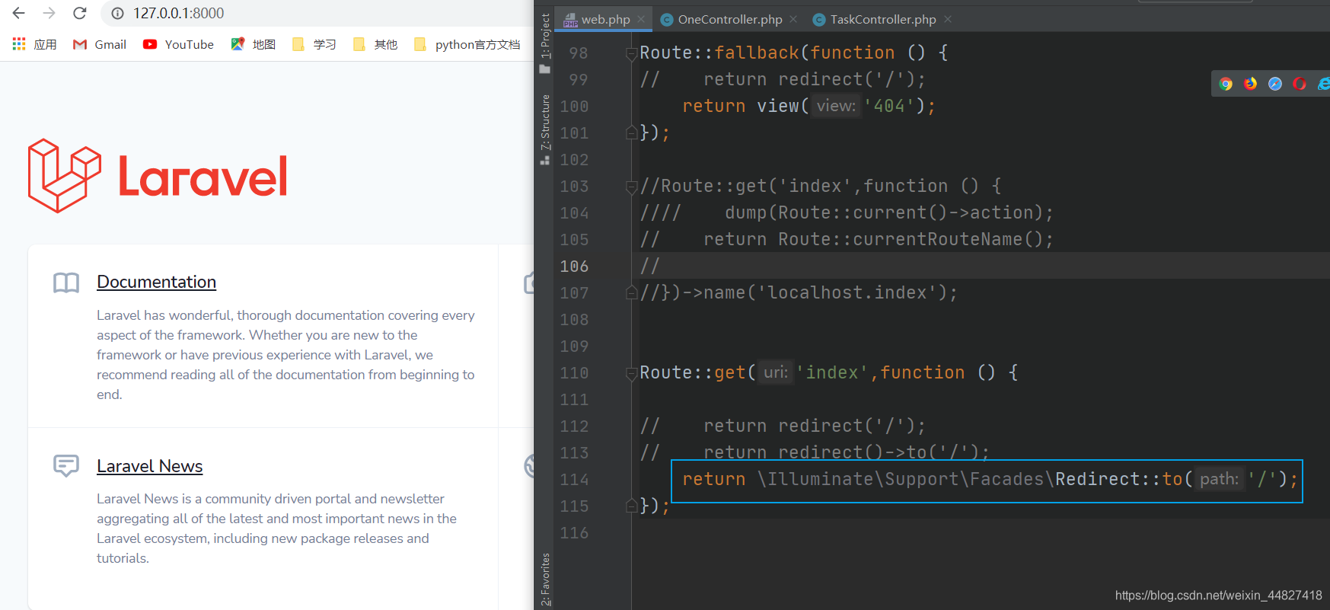This screenshot has width=1330, height=610.
Task: Click the Route::currentRouteName() comment line
Action: [x=847, y=239]
